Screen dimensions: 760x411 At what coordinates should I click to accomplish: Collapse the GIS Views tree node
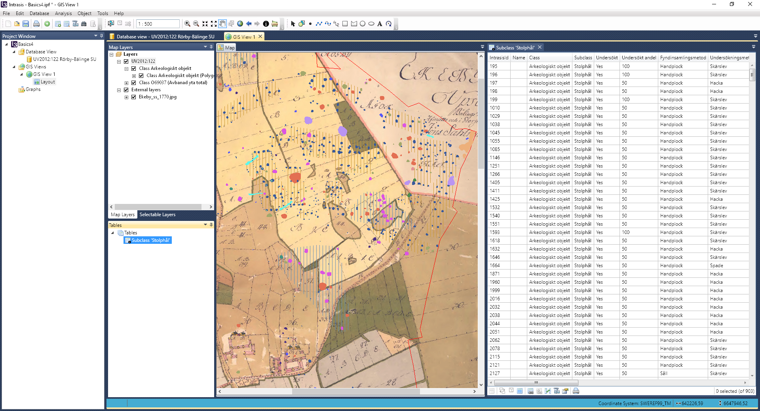(x=14, y=67)
